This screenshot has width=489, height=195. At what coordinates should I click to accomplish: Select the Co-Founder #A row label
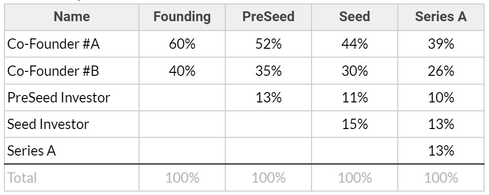click(54, 44)
